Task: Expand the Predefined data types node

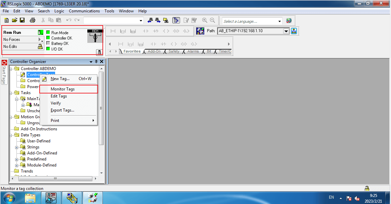Action: click(x=16, y=159)
